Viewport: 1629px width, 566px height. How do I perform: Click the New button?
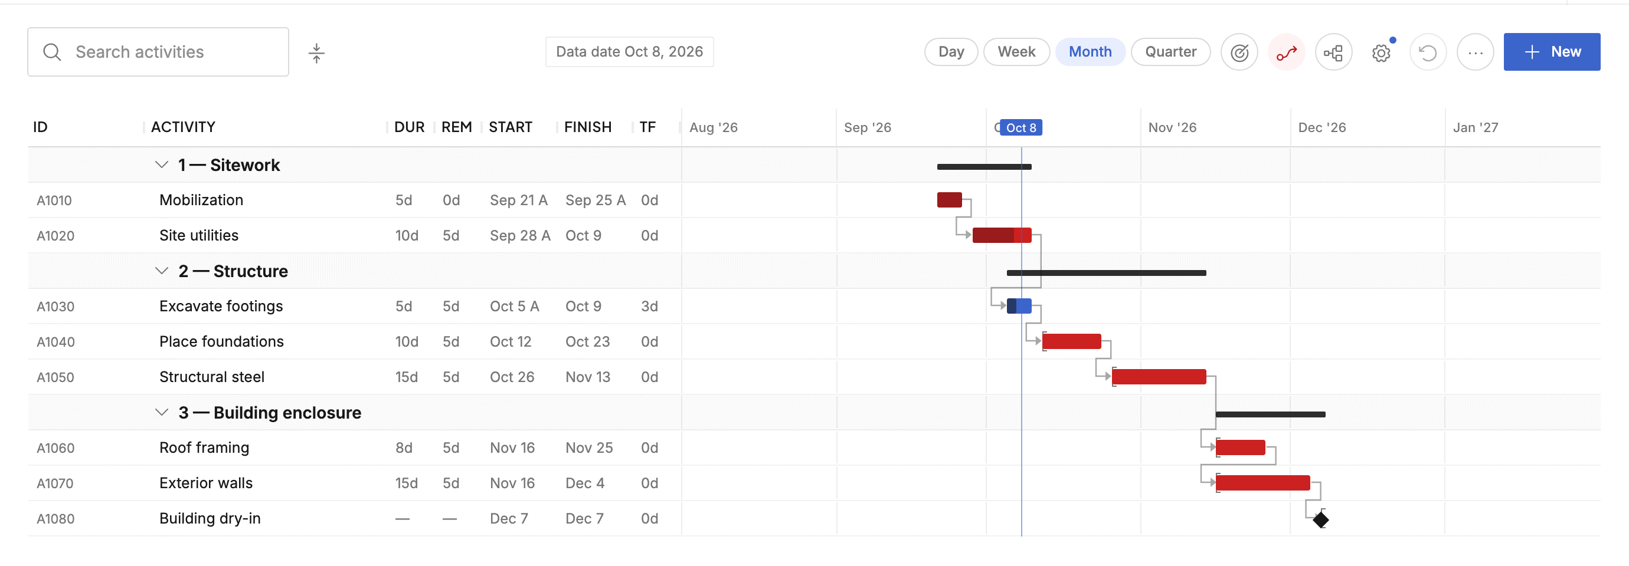[1552, 52]
